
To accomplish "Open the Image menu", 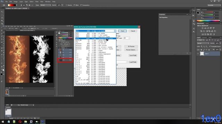I will tap(16, 1).
